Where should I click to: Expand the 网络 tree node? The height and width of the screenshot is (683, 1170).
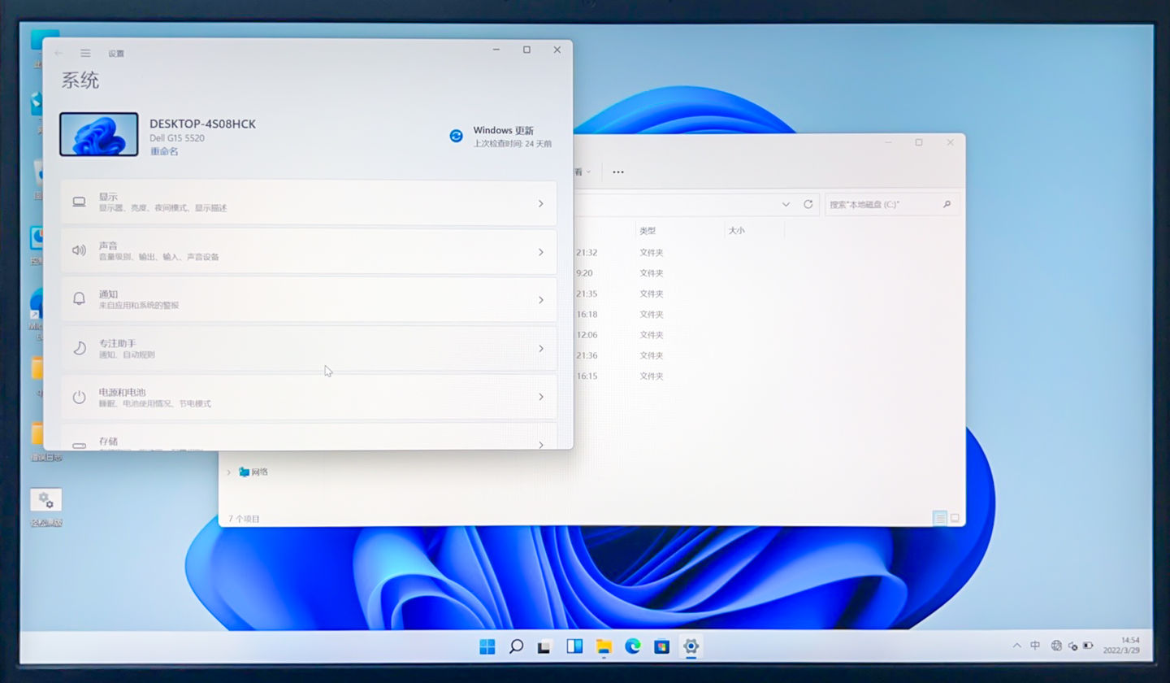pos(228,472)
